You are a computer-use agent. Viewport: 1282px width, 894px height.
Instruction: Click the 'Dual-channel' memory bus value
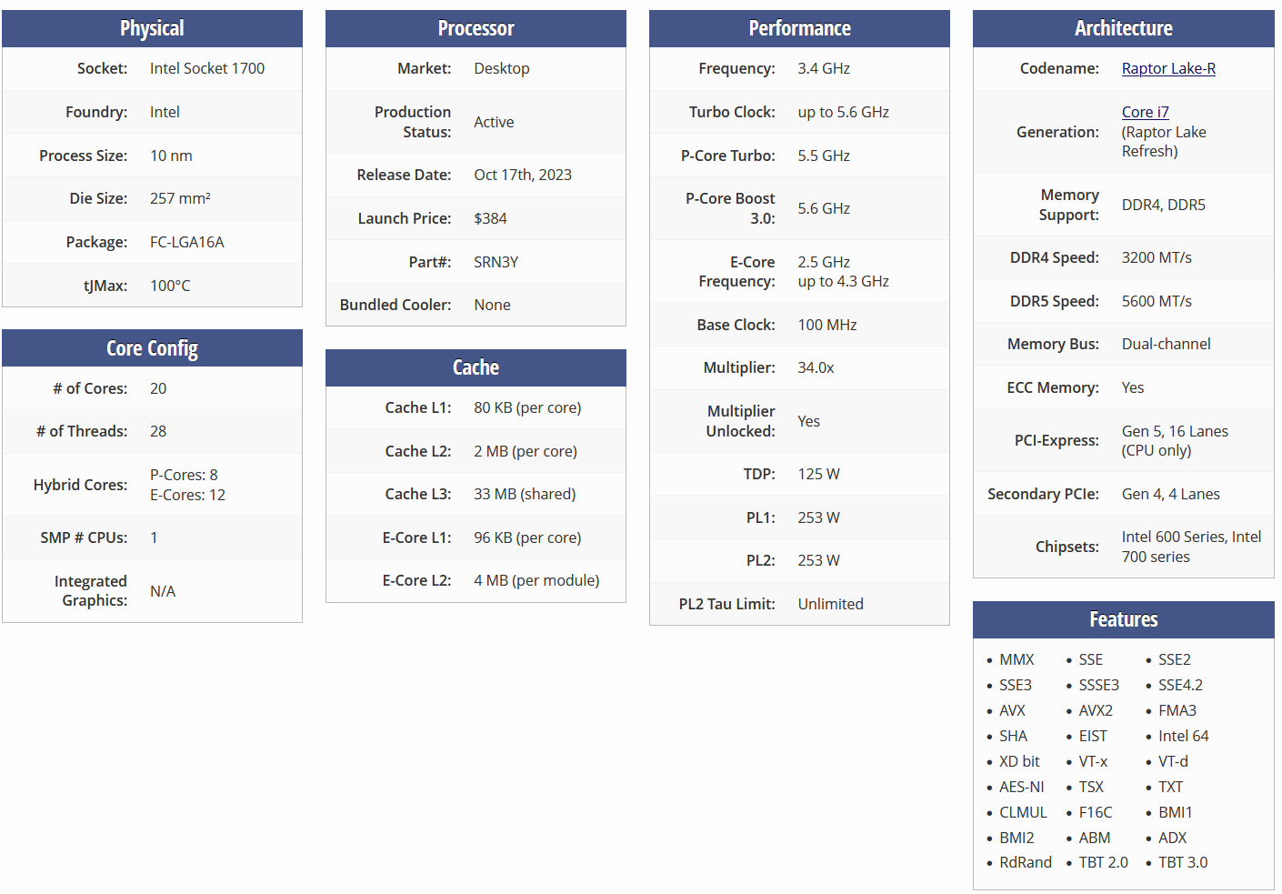[1167, 344]
